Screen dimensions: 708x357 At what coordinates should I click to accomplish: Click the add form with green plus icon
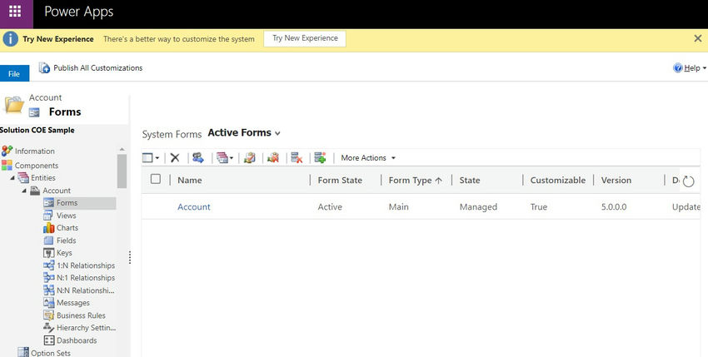320,157
